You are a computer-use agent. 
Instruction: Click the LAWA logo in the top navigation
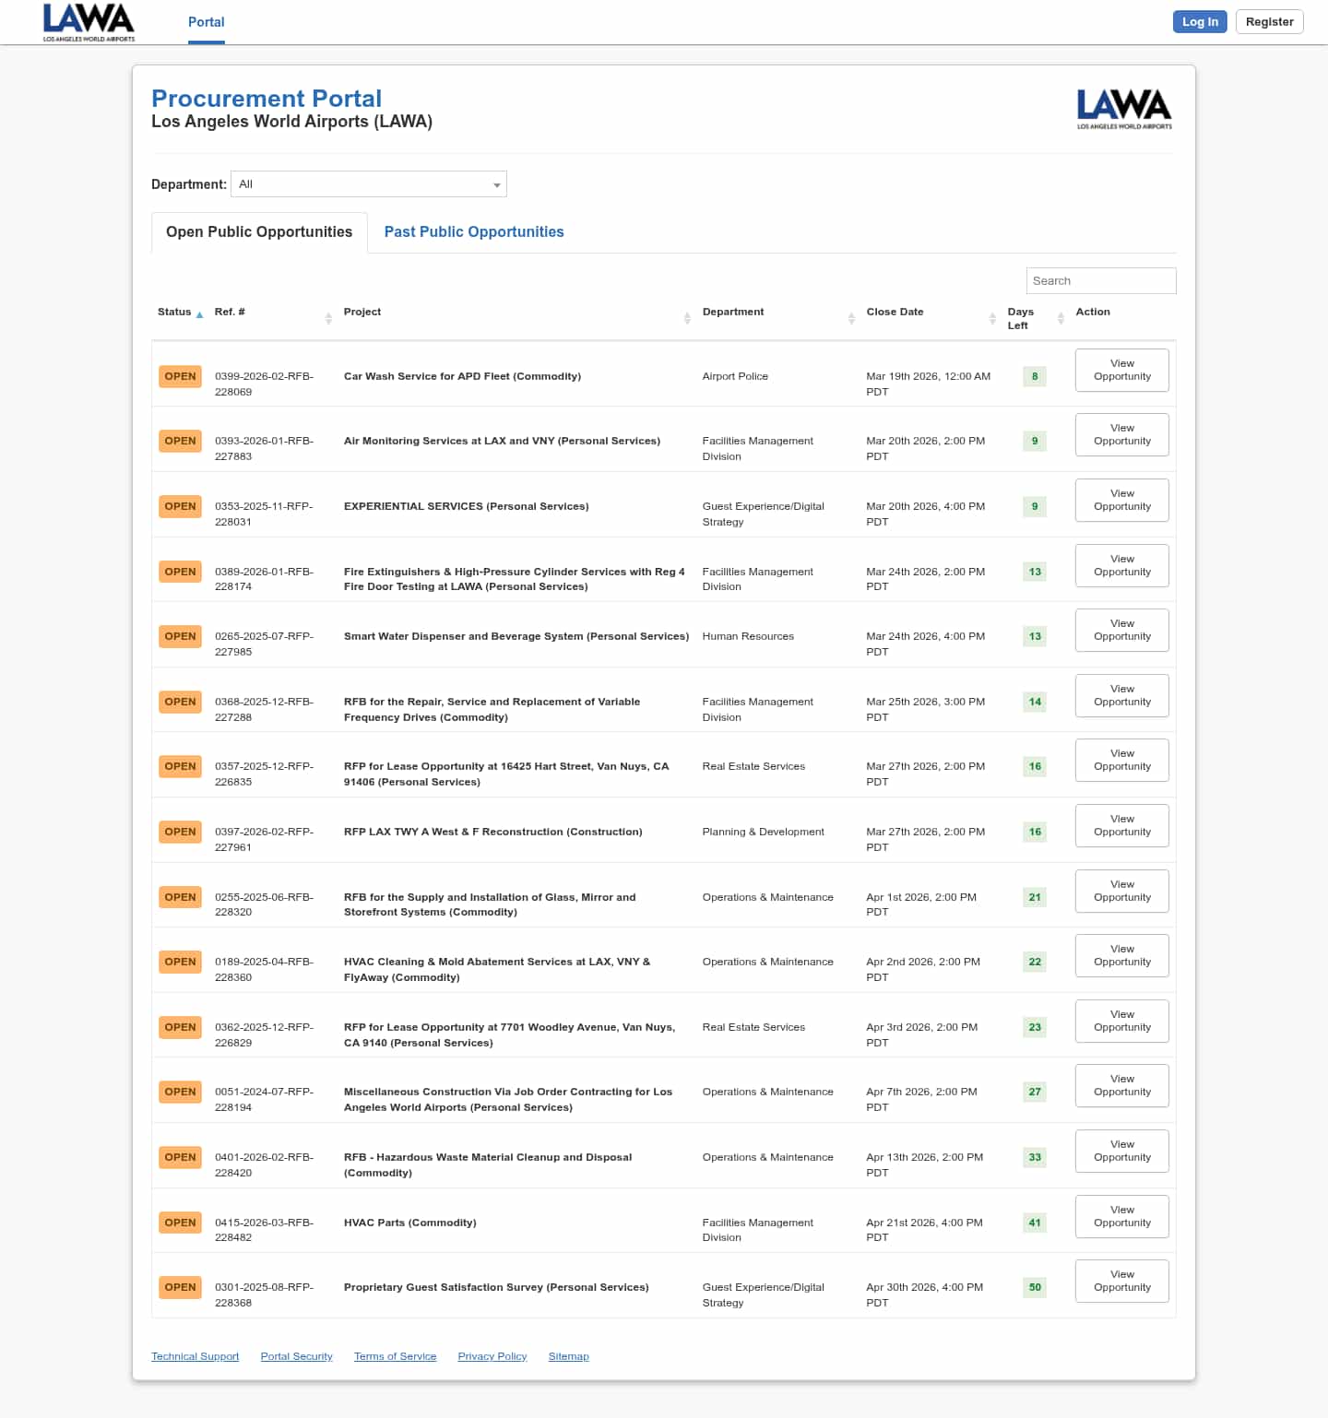89,22
